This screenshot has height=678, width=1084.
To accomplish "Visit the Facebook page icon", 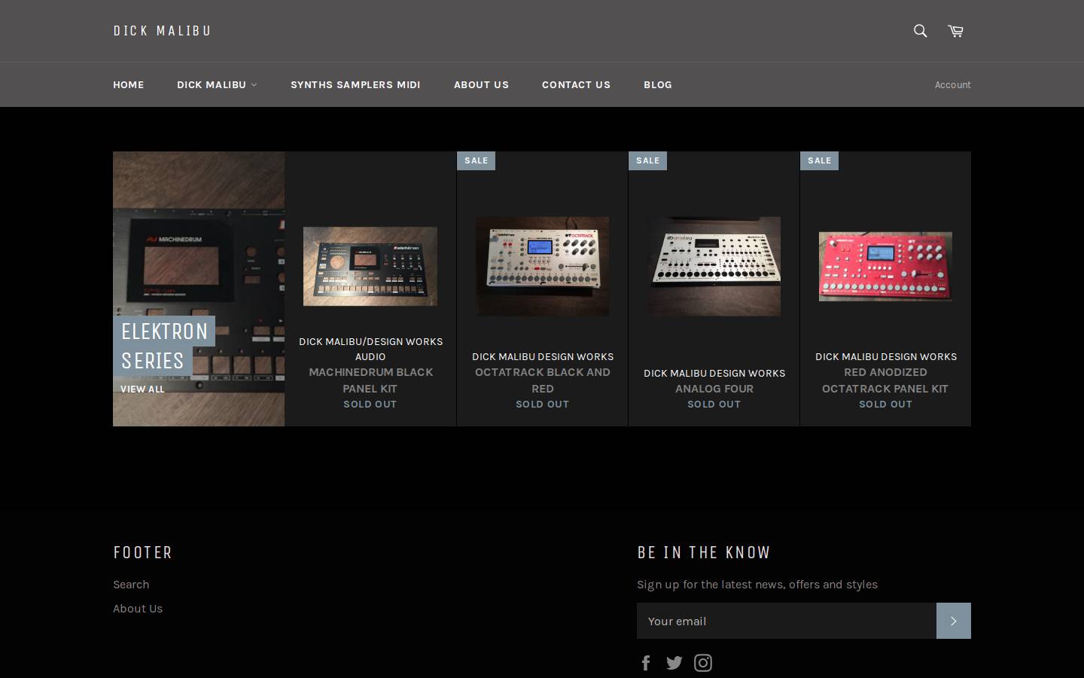I will pos(646,663).
